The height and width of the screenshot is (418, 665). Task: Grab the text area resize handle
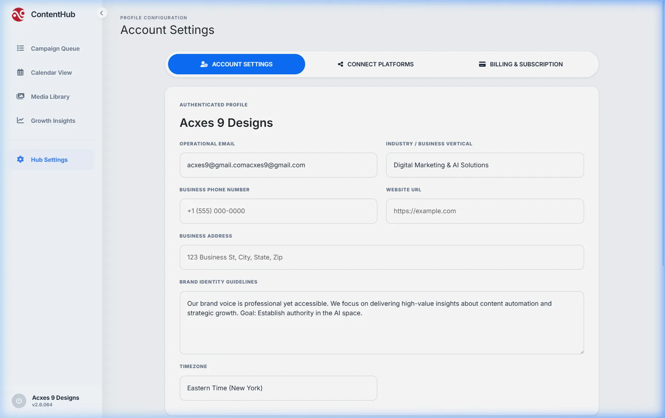click(582, 352)
